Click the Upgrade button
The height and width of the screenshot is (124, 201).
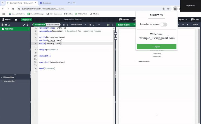coord(27,20)
